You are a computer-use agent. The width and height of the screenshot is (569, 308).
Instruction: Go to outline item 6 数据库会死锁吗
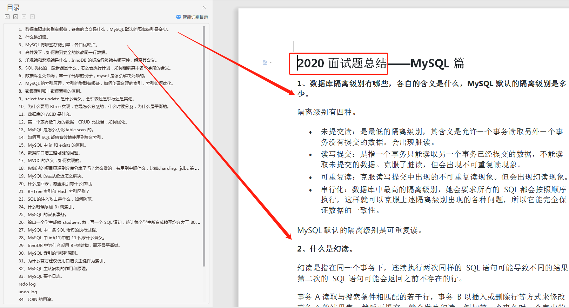pyautogui.click(x=83, y=76)
